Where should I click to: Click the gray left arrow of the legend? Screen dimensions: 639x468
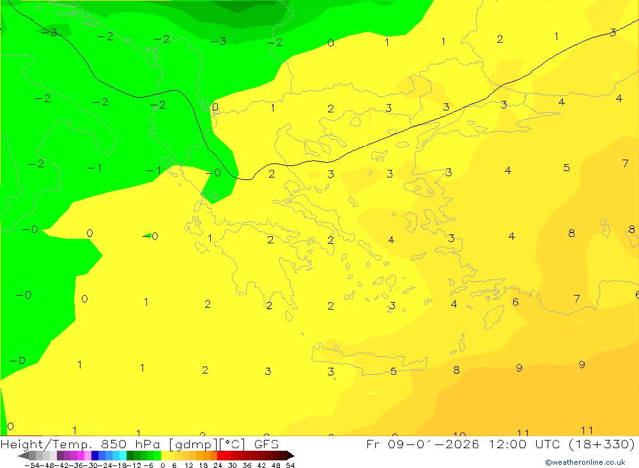pyautogui.click(x=23, y=456)
